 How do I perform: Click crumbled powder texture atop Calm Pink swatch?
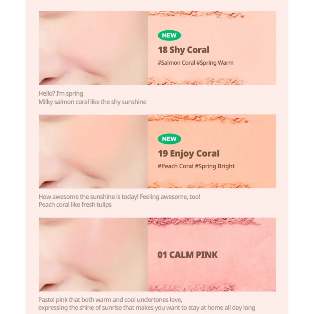click(x=203, y=222)
